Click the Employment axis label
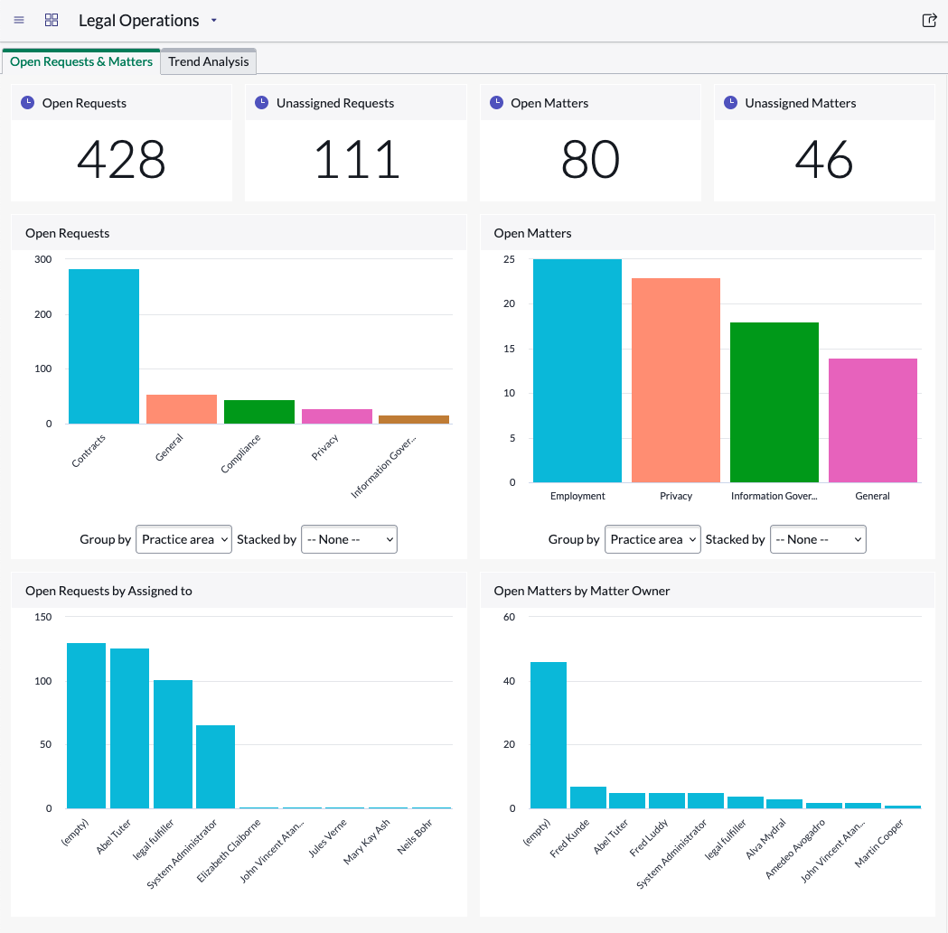The height and width of the screenshot is (933, 948). point(577,496)
